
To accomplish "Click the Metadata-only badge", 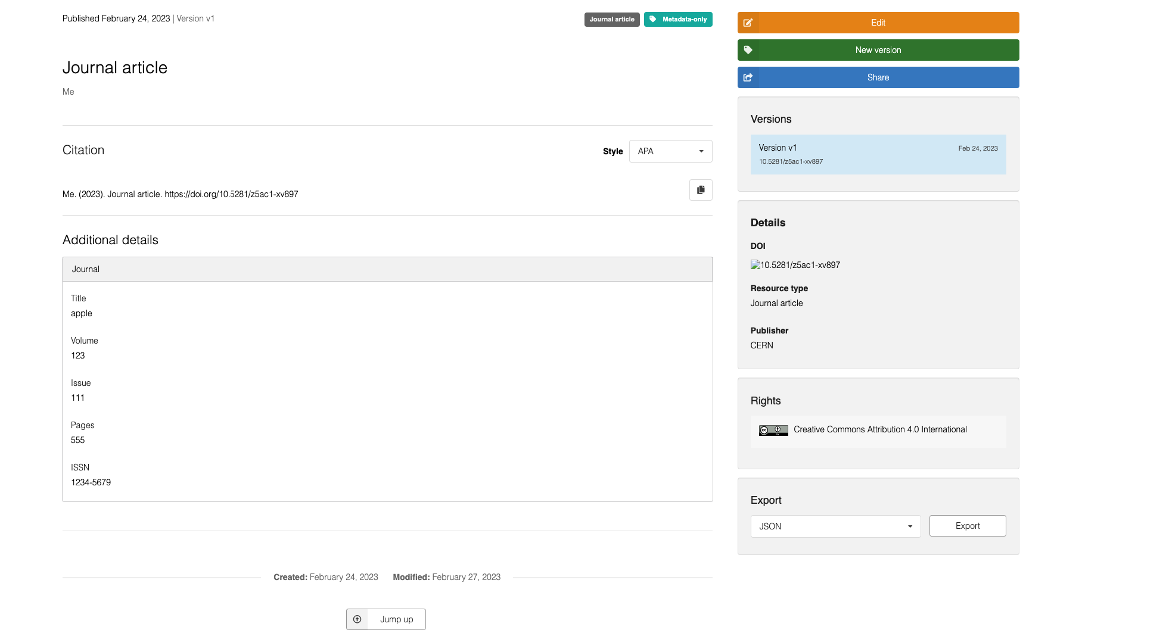I will coord(678,19).
